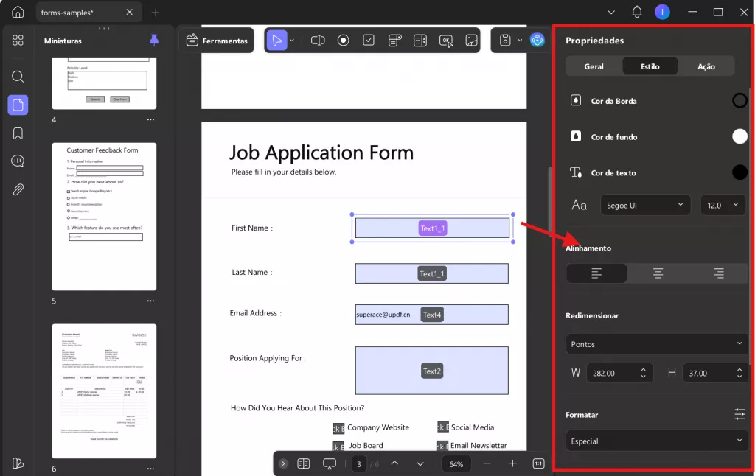Open the notifications bell
755x476 pixels.
(x=636, y=12)
